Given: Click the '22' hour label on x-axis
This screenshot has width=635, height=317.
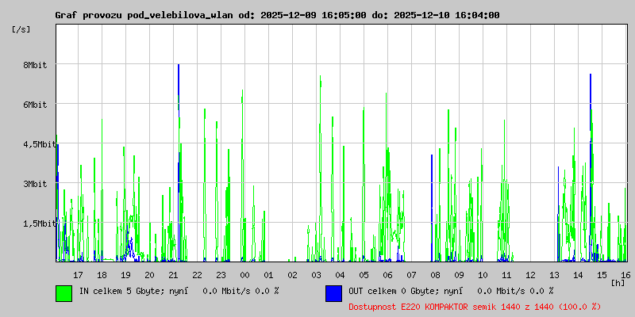Looking at the screenshot, I should tap(197, 275).
